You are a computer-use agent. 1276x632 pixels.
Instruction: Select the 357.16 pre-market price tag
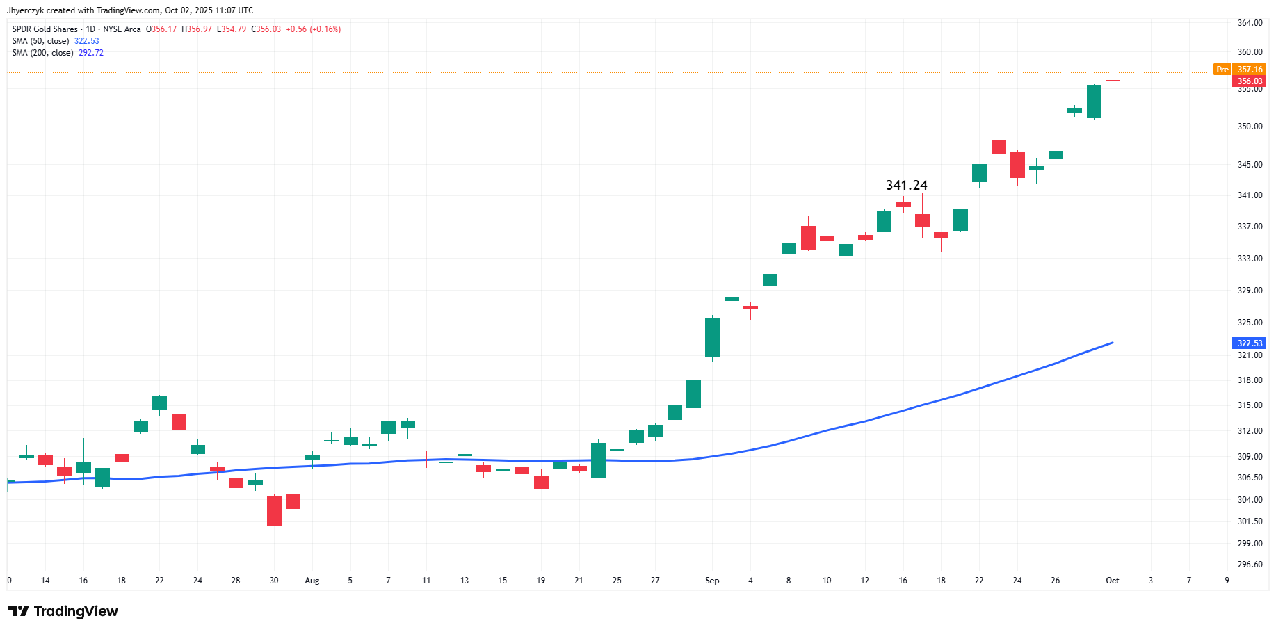1250,70
